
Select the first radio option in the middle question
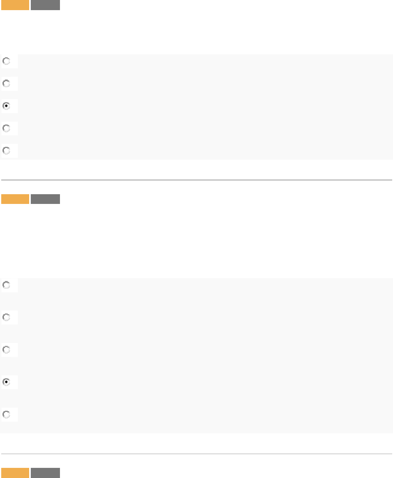(6, 285)
